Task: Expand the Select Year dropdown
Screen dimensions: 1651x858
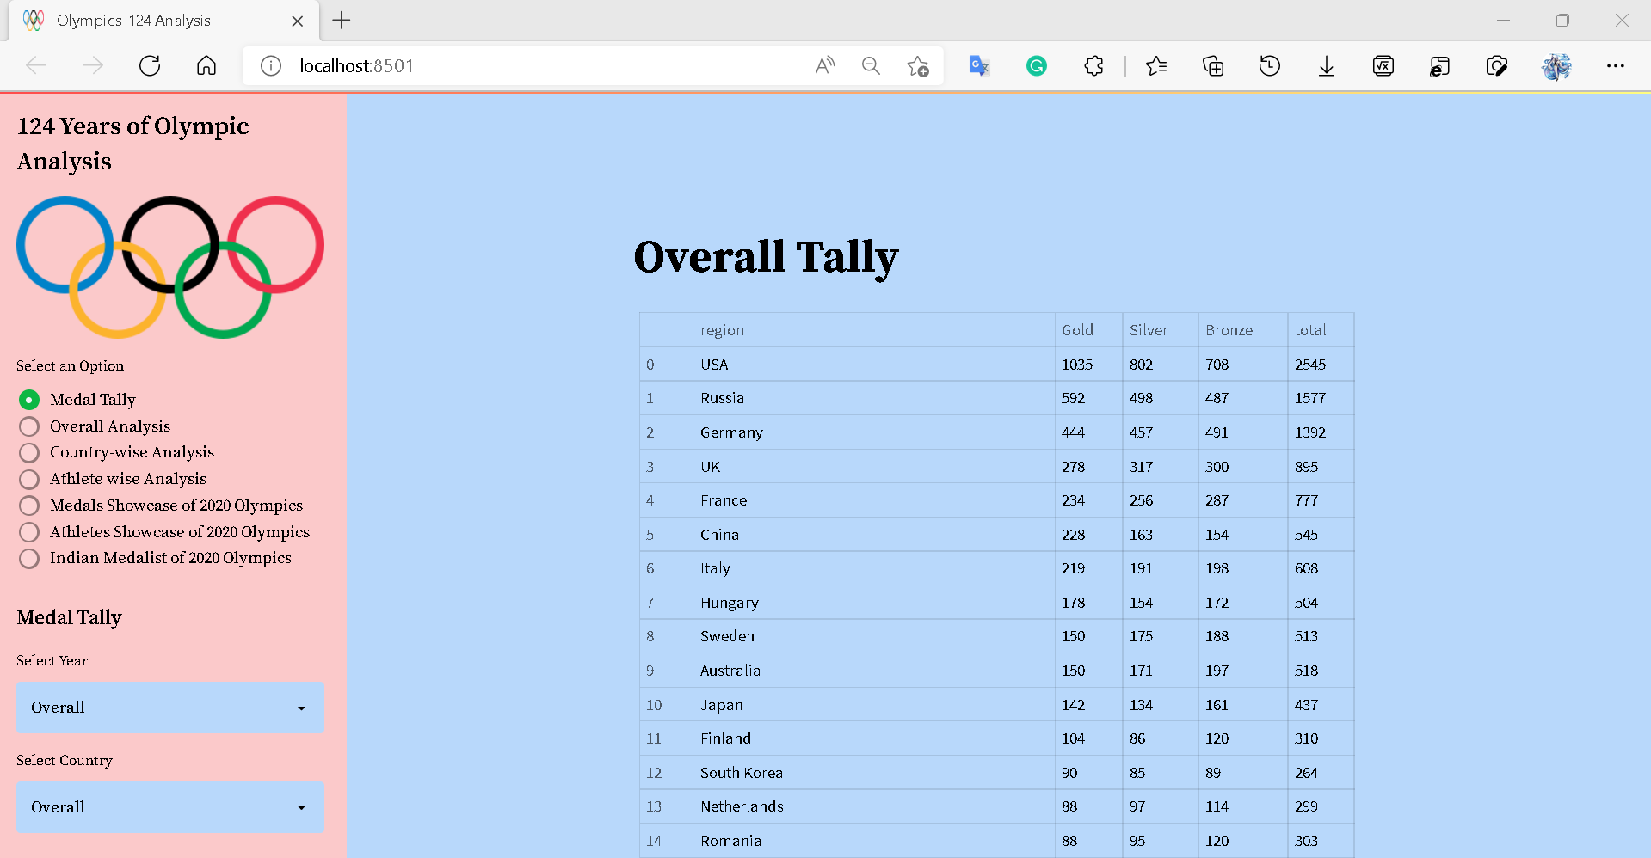Action: click(x=170, y=708)
